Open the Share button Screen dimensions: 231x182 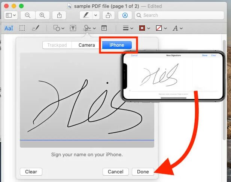59,15
